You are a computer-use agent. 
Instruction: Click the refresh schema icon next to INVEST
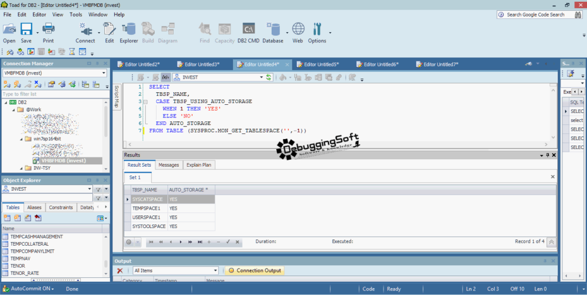pos(268,77)
